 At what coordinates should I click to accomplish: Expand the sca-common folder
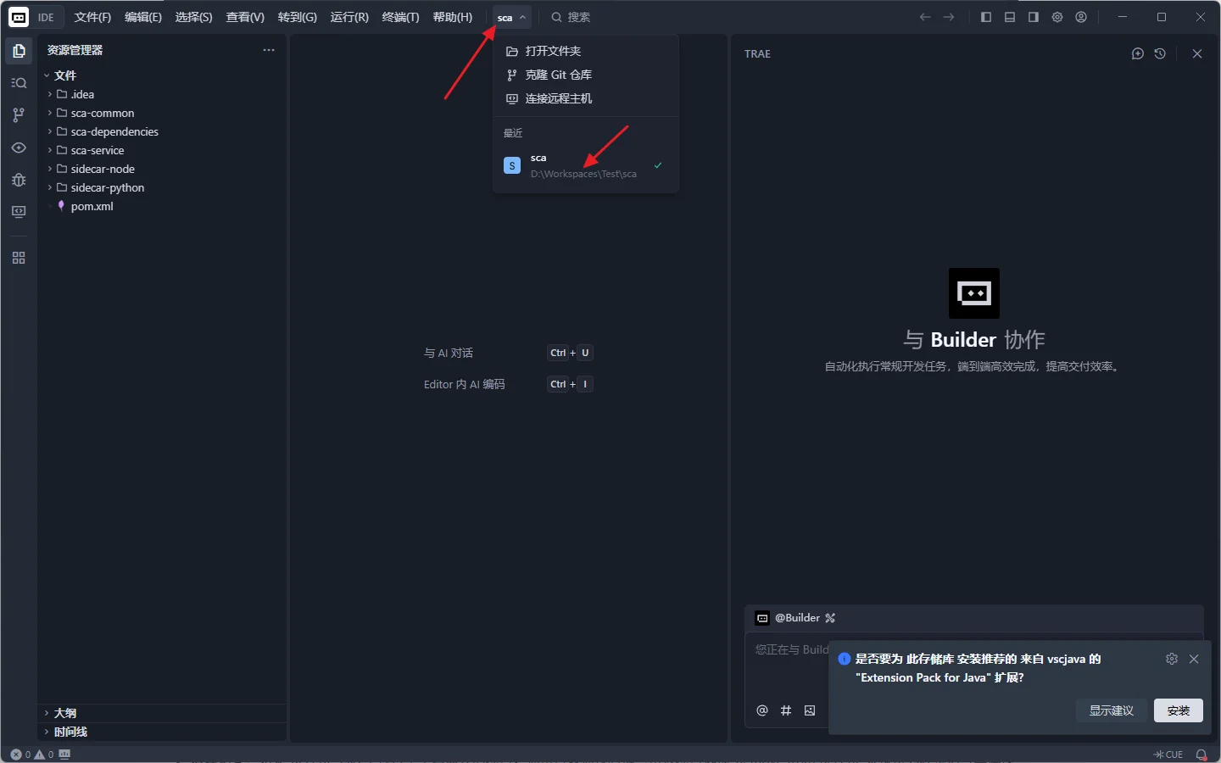[x=102, y=113]
